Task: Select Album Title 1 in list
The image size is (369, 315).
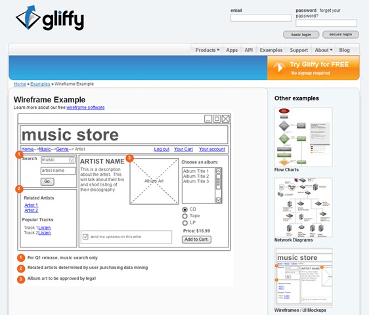Action: 196,171
